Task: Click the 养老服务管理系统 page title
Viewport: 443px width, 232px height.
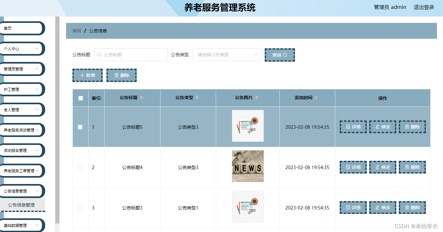Action: click(x=220, y=8)
